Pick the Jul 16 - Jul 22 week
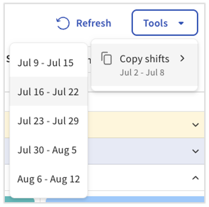Image resolution: width=209 pixels, height=207 pixels. pyautogui.click(x=48, y=92)
